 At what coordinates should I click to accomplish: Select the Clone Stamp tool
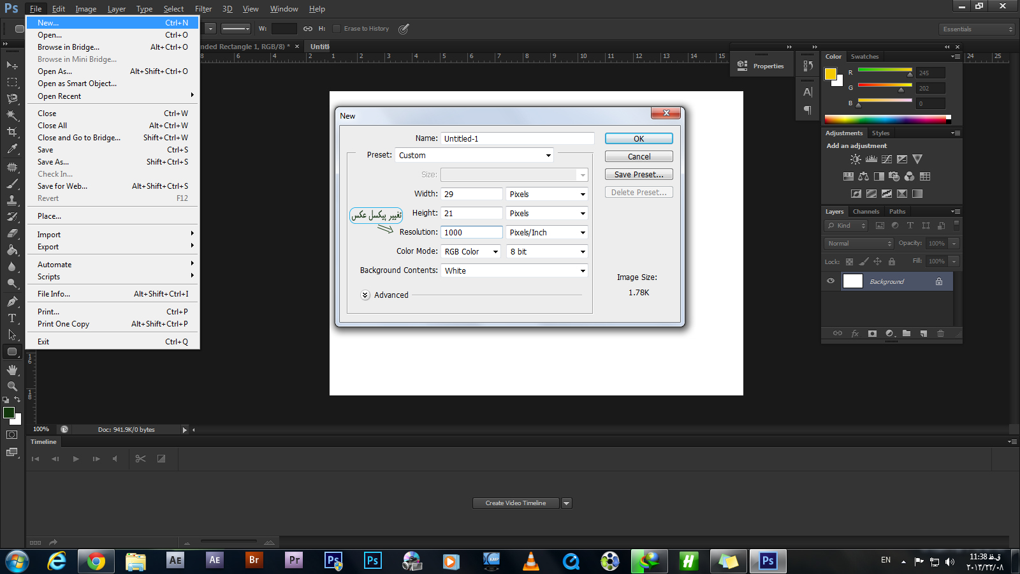tap(12, 200)
